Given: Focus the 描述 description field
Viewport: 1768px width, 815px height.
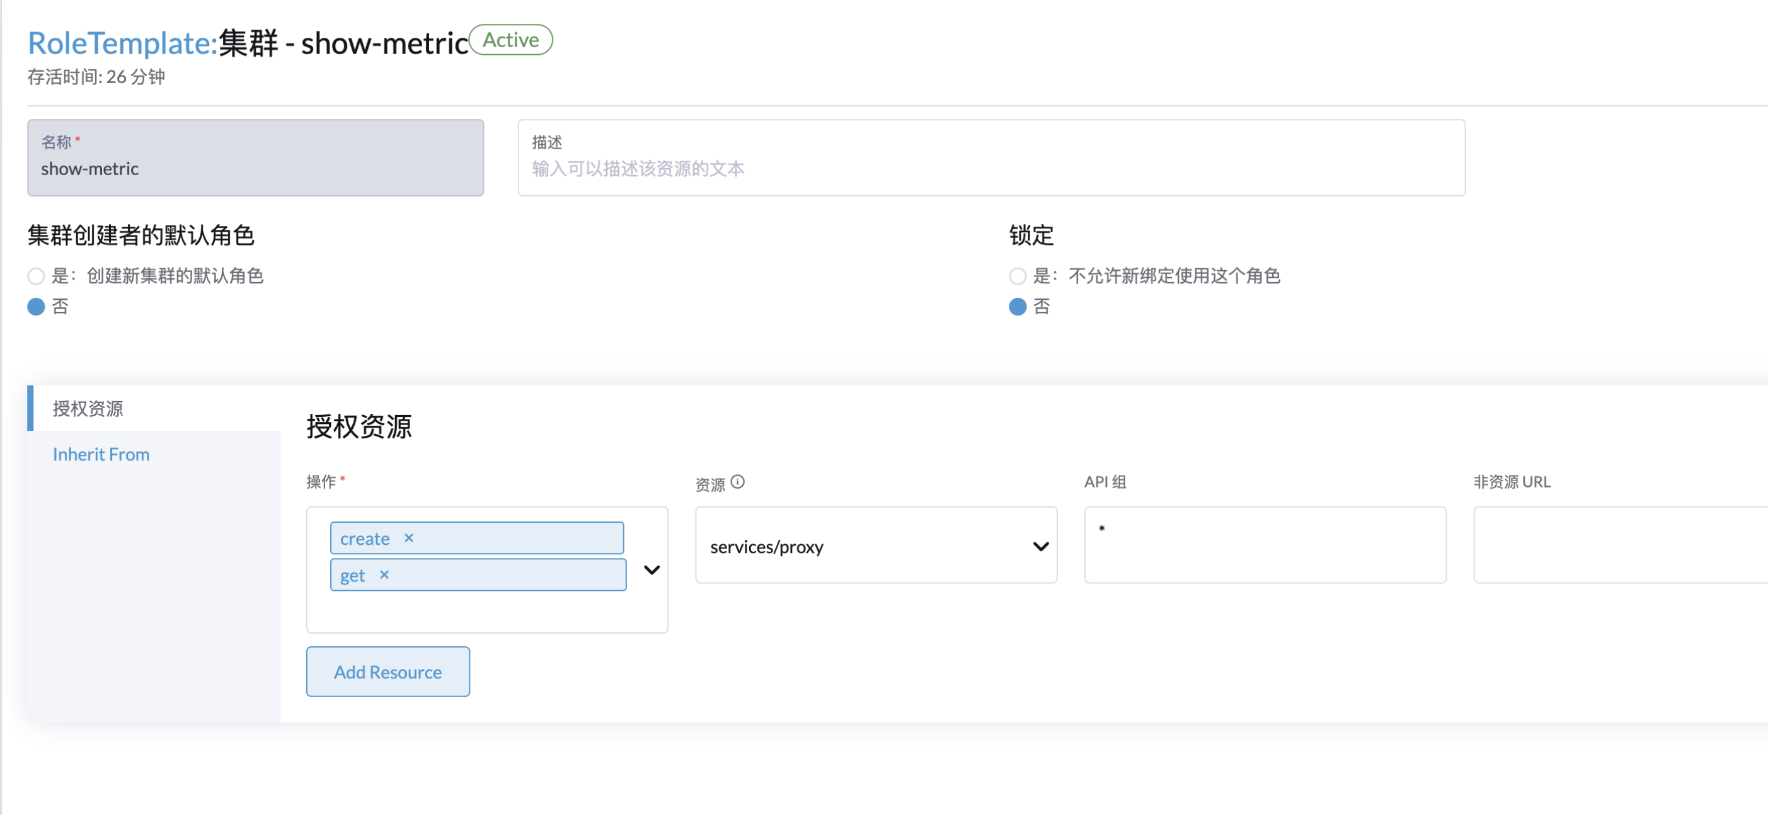Looking at the screenshot, I should [991, 158].
